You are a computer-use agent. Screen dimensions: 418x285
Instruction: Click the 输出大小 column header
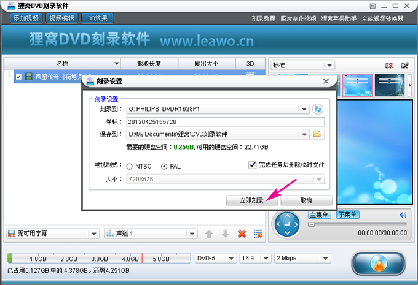point(207,64)
